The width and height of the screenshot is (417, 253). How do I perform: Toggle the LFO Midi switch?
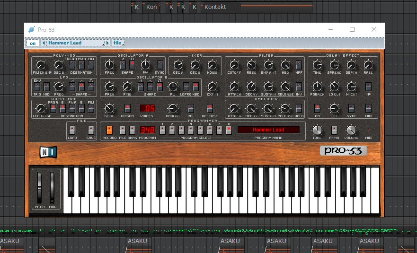tap(46, 87)
